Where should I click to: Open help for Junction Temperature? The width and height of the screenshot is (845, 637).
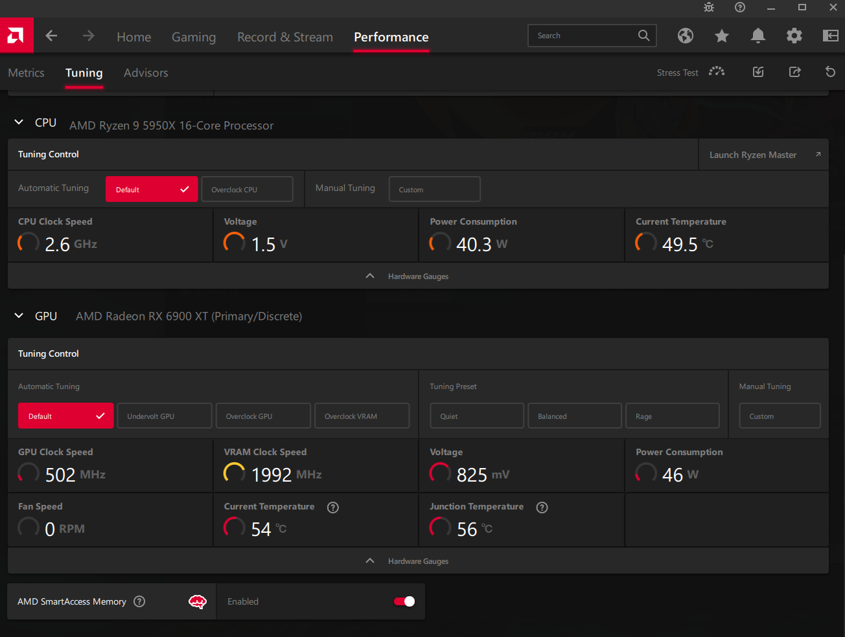(542, 508)
